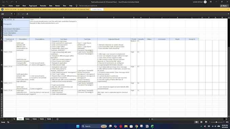Select the Priority header cell

[x=134, y=39]
